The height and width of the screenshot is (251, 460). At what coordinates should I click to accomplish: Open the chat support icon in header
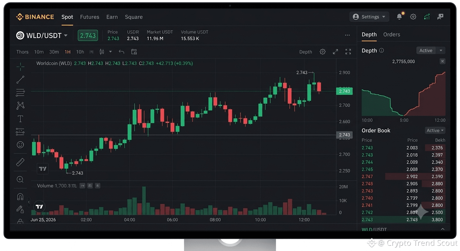(440, 17)
